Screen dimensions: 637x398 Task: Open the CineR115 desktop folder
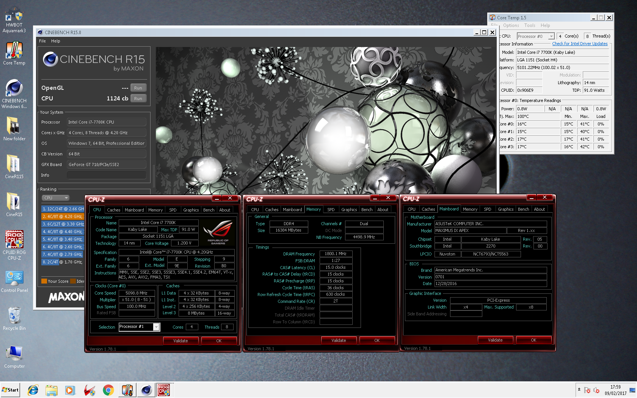(14, 167)
